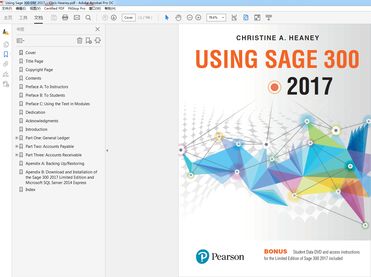371x277 pixels.
Task: Select Part One: General Ledger bookmark
Action: pyautogui.click(x=48, y=138)
